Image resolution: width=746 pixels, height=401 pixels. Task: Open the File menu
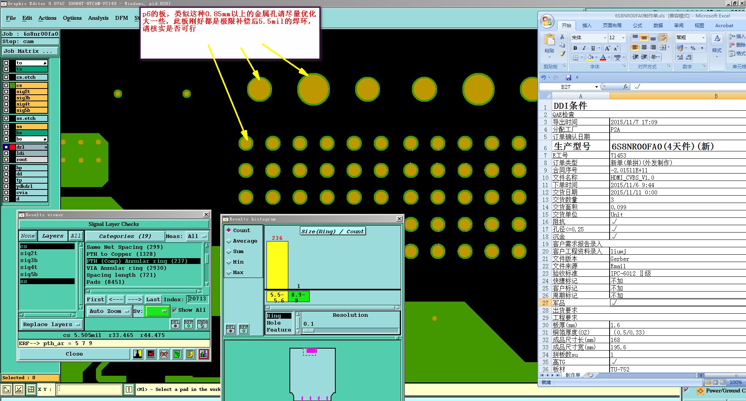(x=11, y=18)
